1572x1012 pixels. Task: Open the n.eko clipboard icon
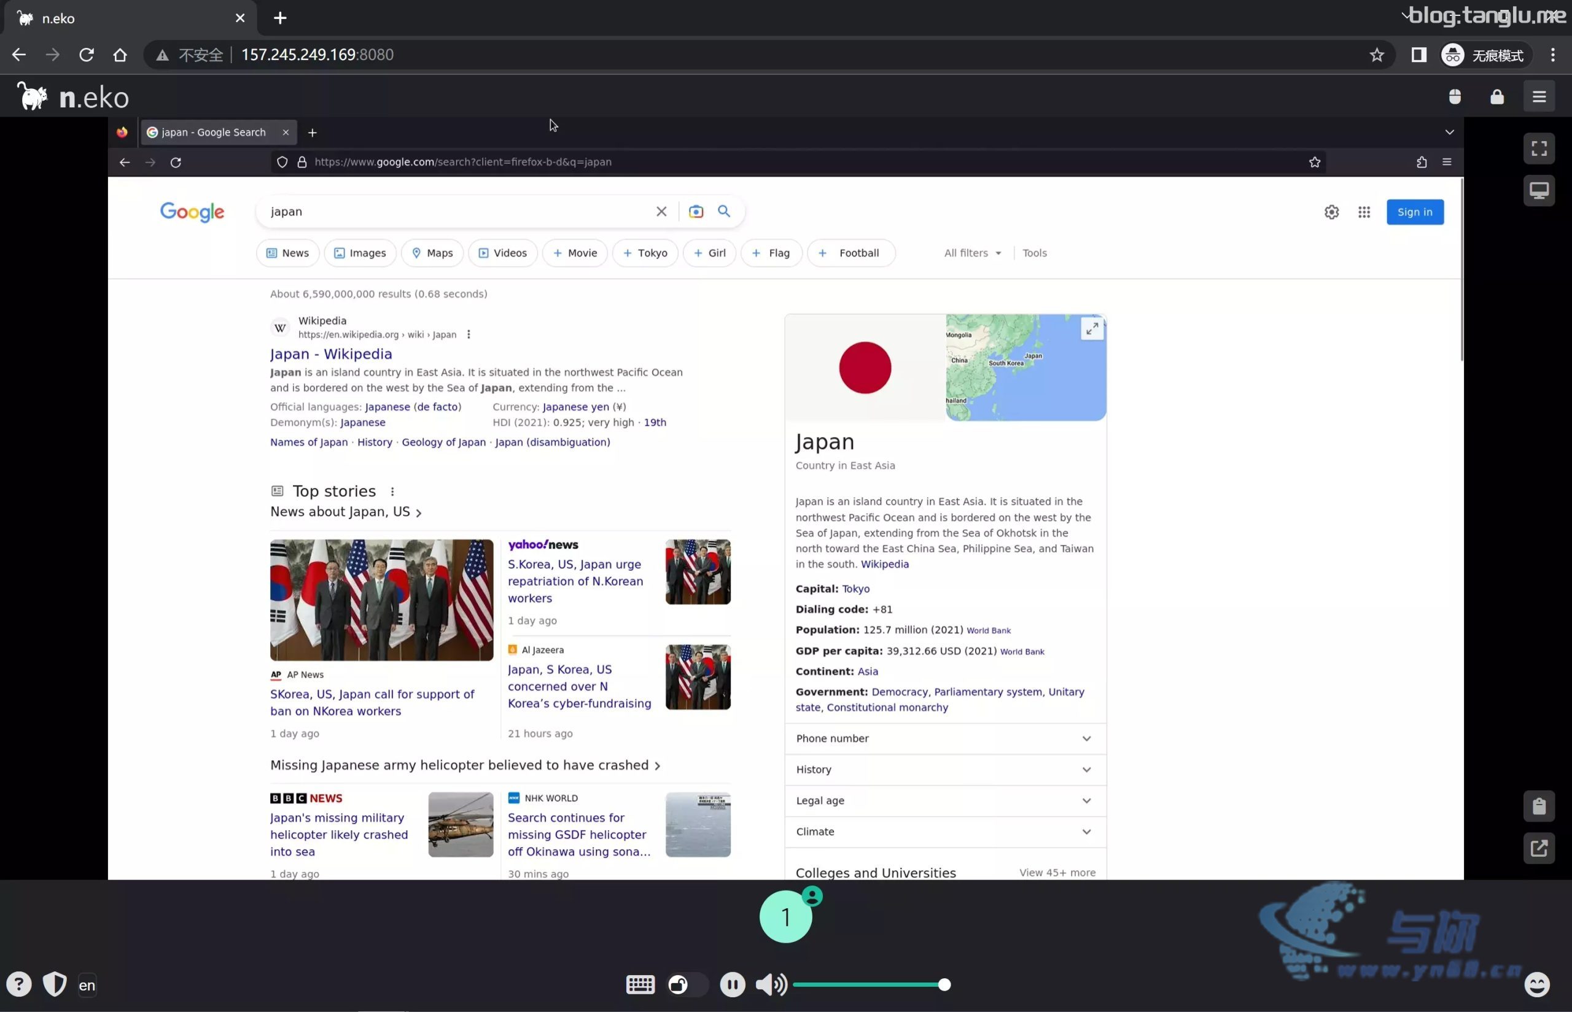(1538, 806)
